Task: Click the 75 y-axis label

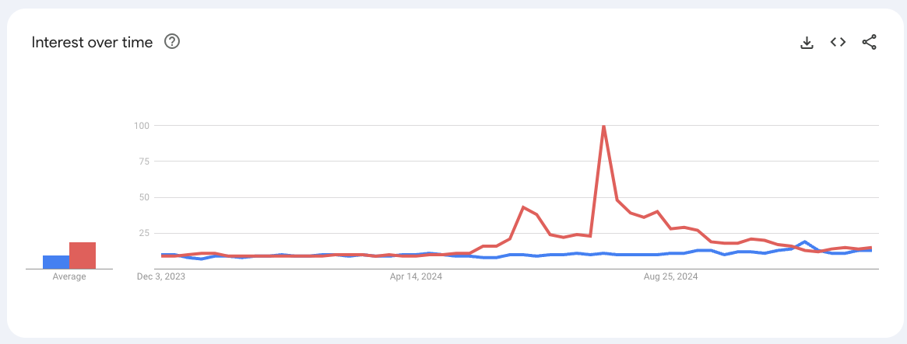Action: 145,161
